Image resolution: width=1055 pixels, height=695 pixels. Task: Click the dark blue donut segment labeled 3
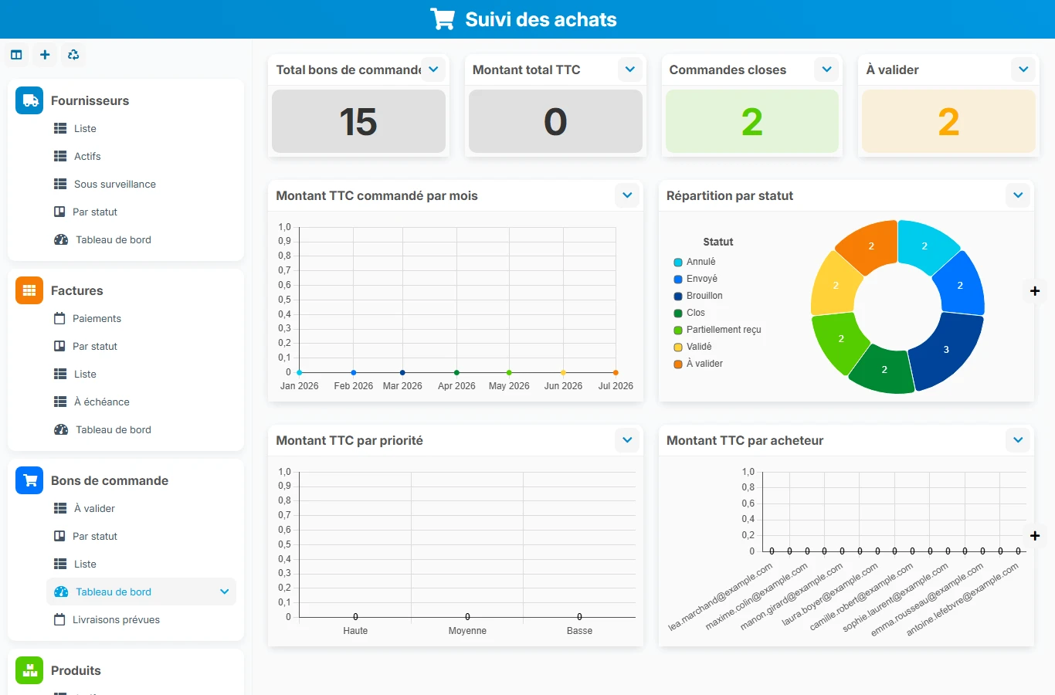[947, 350]
